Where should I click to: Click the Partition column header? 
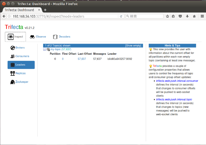(55, 54)
